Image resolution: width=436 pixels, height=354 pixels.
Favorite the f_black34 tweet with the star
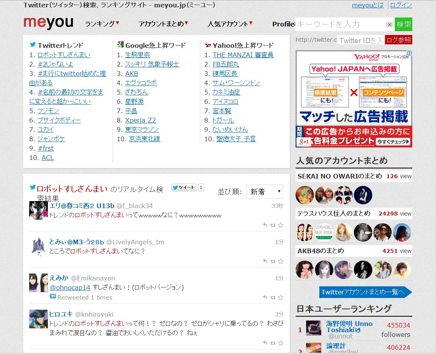coord(280,225)
